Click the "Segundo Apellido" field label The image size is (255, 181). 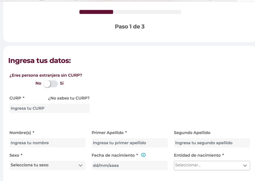[x=192, y=133]
